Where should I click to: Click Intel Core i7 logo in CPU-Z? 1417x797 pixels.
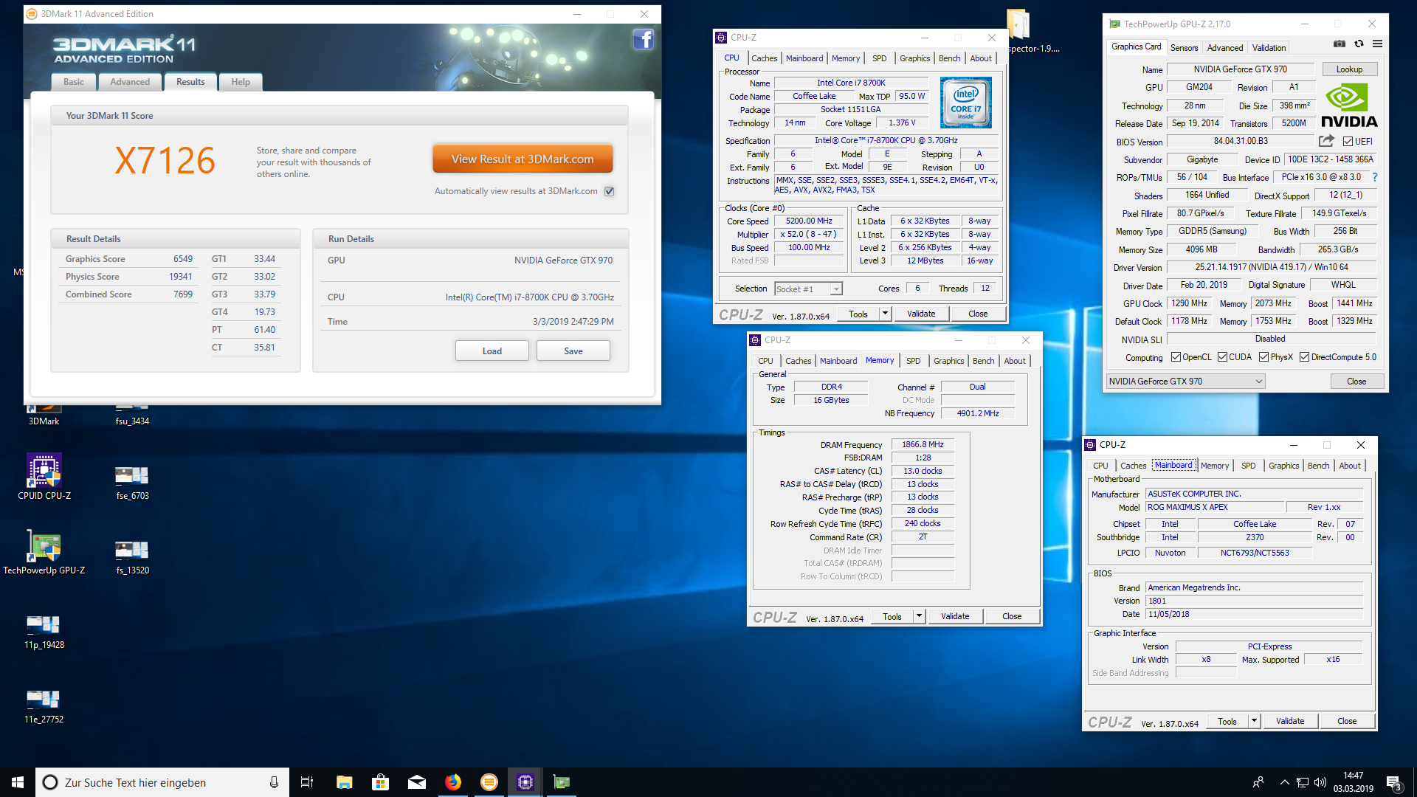coord(965,103)
